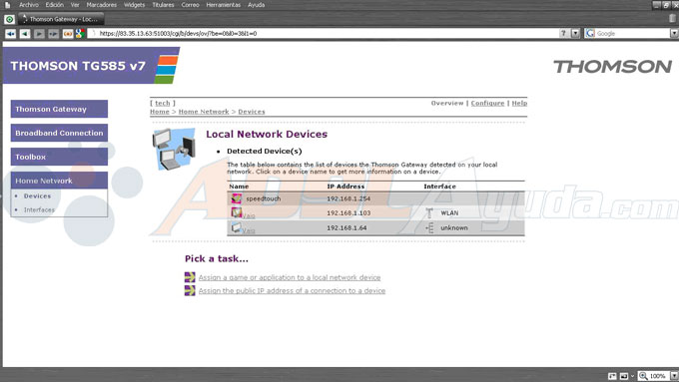The height and width of the screenshot is (382, 679).
Task: Open the Help link
Action: 519,103
